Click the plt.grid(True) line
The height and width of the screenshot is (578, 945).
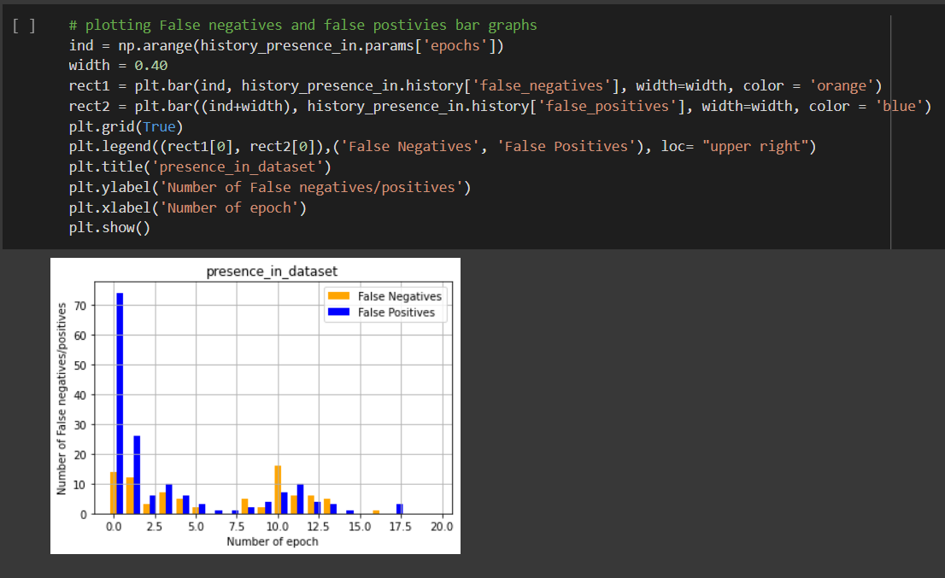(126, 127)
